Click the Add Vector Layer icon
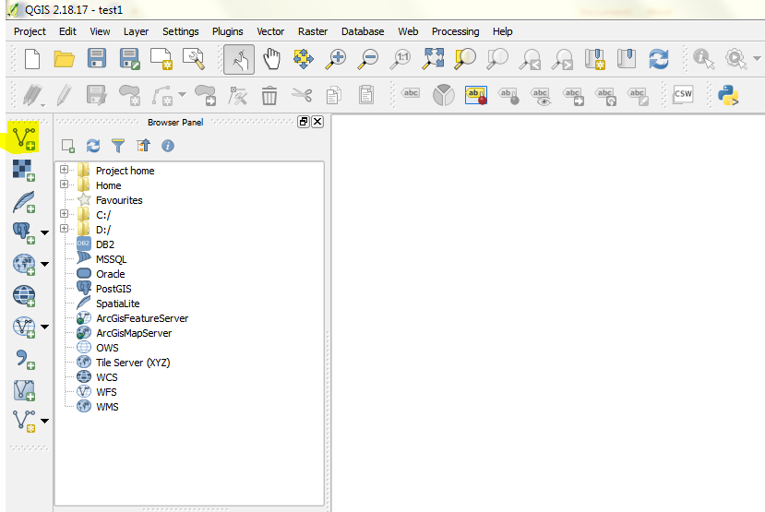Screen dimensions: 765x512 24,138
